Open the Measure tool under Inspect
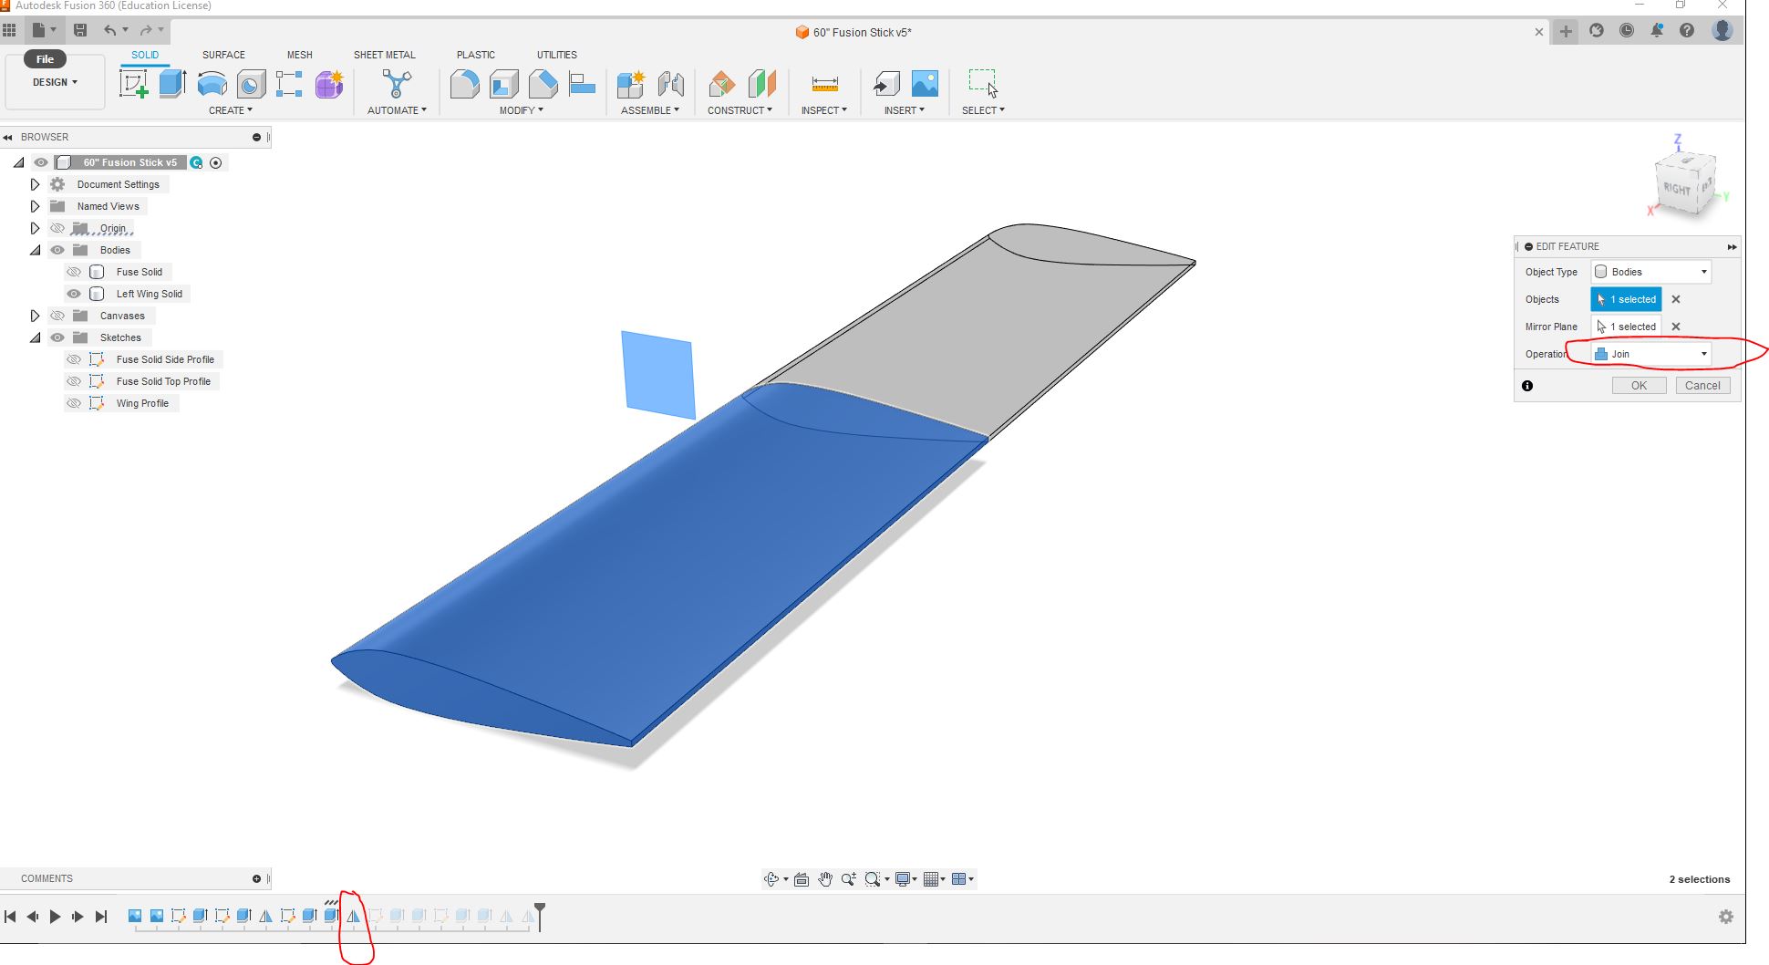This screenshot has width=1769, height=965. coord(824,85)
